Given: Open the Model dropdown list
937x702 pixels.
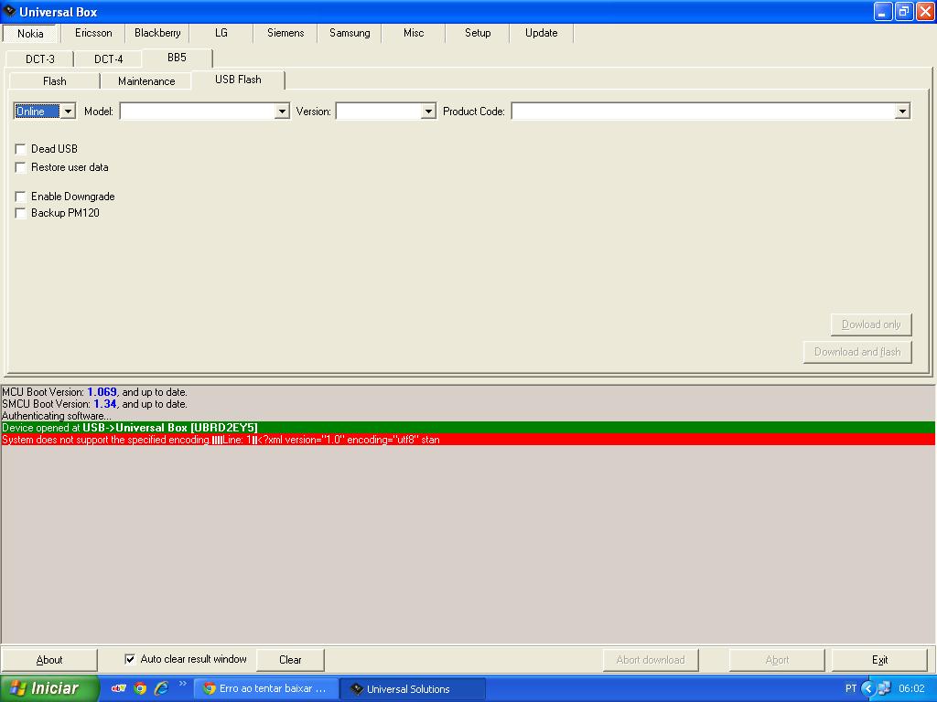Looking at the screenshot, I should 282,112.
